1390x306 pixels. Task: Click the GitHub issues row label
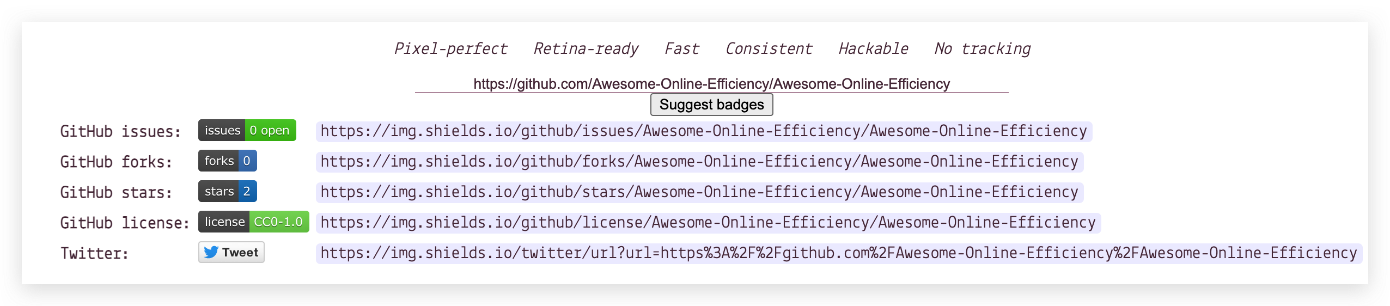(120, 132)
